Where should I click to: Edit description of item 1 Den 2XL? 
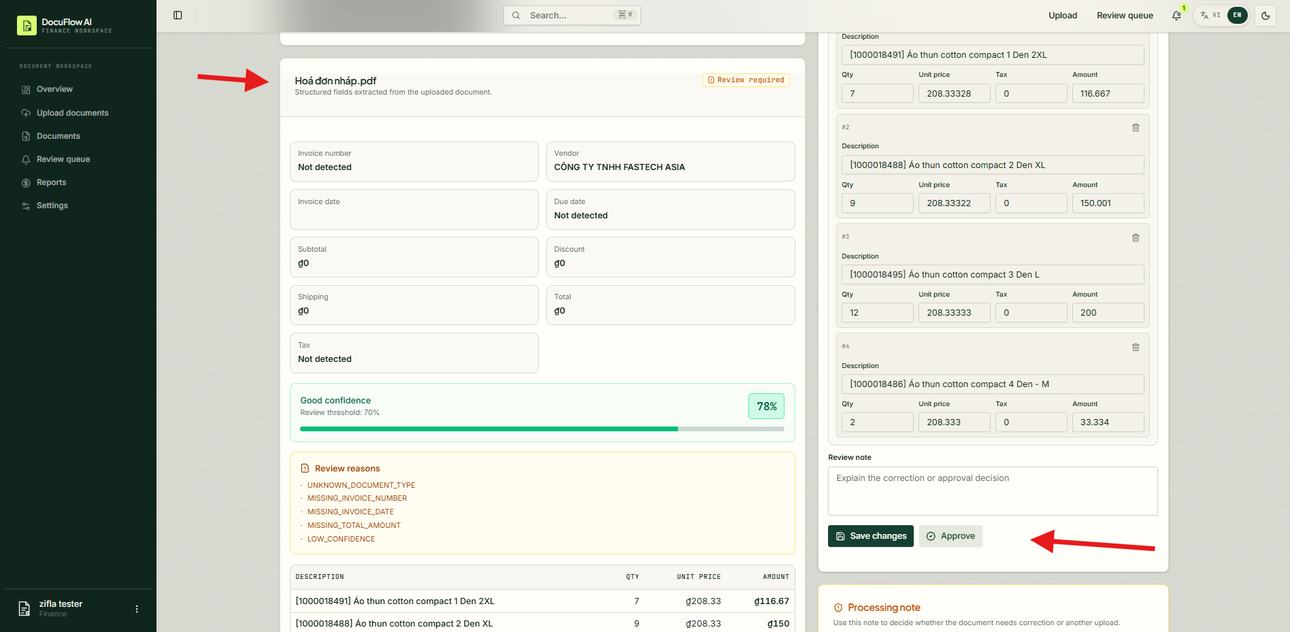coord(993,55)
